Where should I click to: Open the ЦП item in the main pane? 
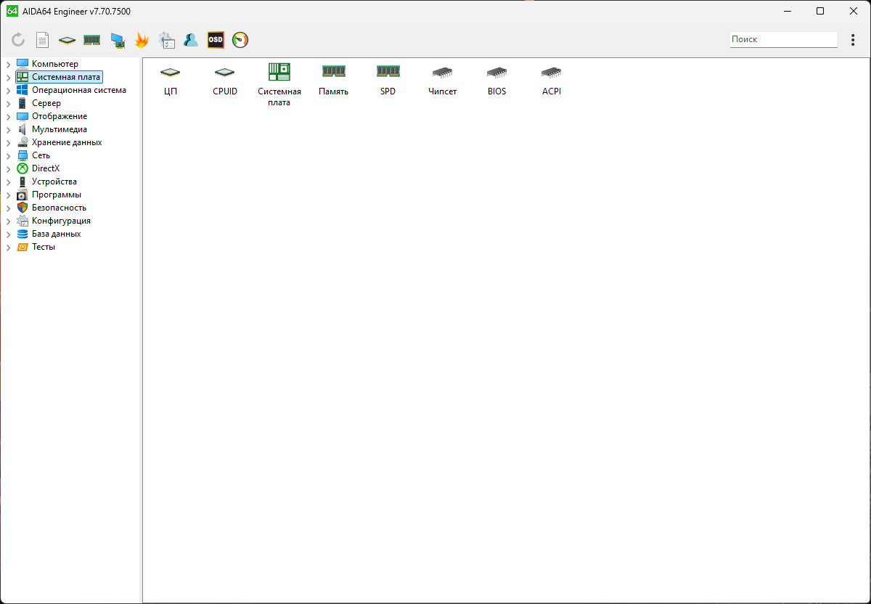[171, 80]
